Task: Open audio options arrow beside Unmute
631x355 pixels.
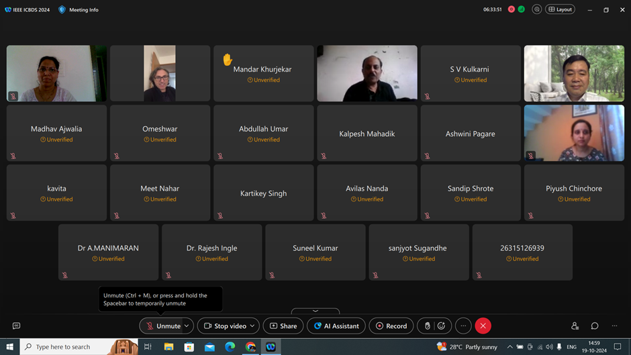Action: 187,326
